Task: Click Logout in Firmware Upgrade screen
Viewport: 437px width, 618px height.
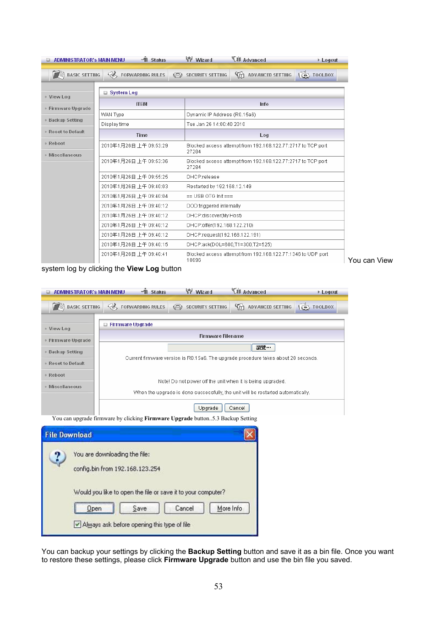Action: 329,292
